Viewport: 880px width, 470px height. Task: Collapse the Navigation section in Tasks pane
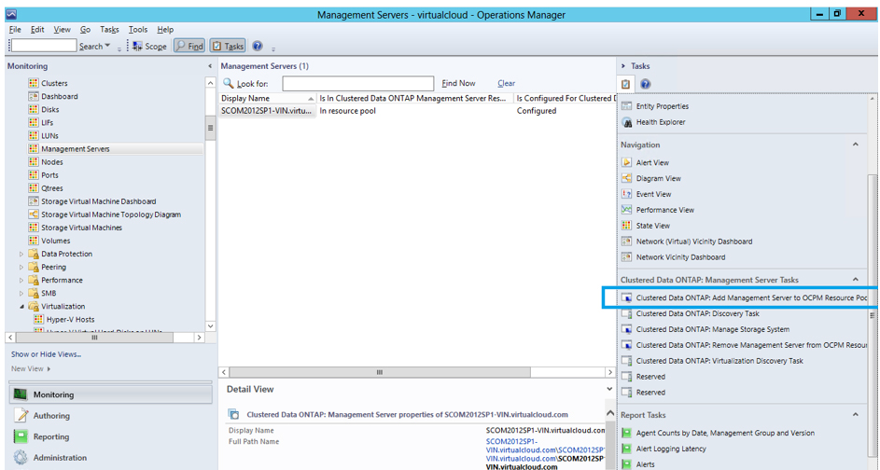(x=856, y=145)
